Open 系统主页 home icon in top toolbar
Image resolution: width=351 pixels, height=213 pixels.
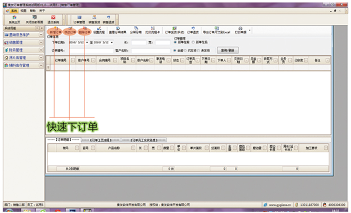click(15, 20)
